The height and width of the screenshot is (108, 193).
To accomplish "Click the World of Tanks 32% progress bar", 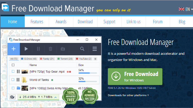I will 88,81.
